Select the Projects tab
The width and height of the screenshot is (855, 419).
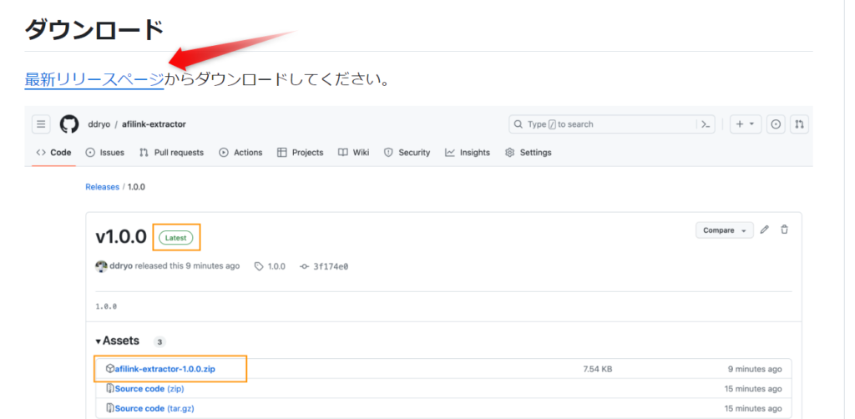300,153
